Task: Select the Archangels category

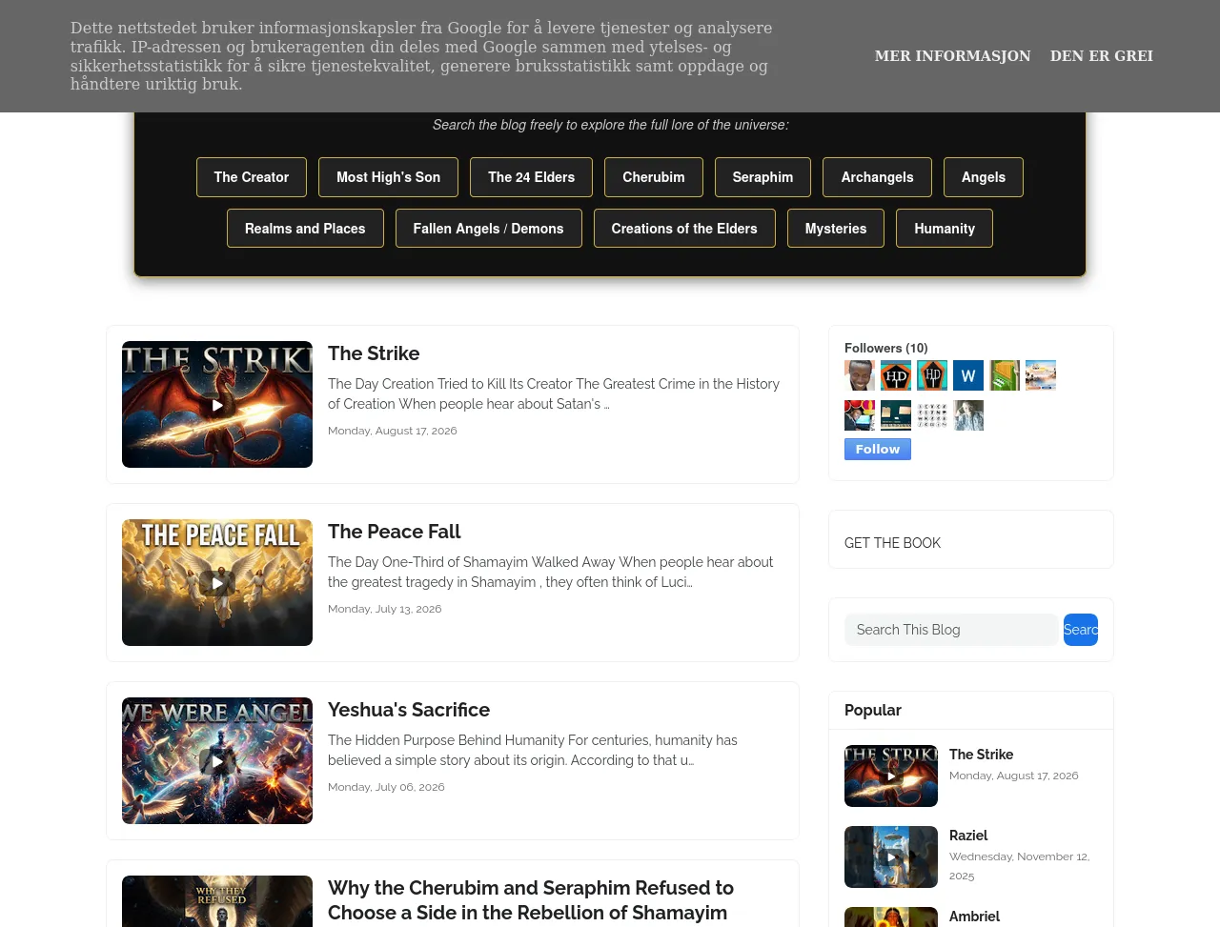Action: (x=877, y=177)
